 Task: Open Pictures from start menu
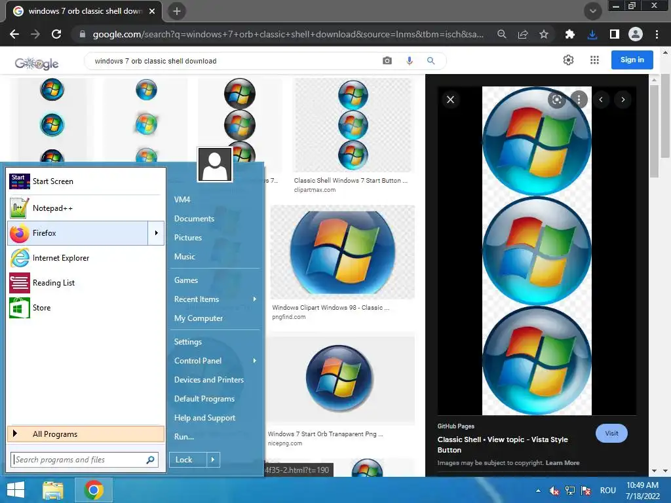point(188,238)
